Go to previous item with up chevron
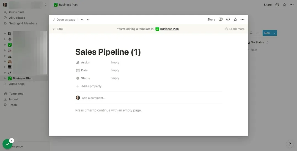This screenshot has height=151, width=297. pos(82,20)
